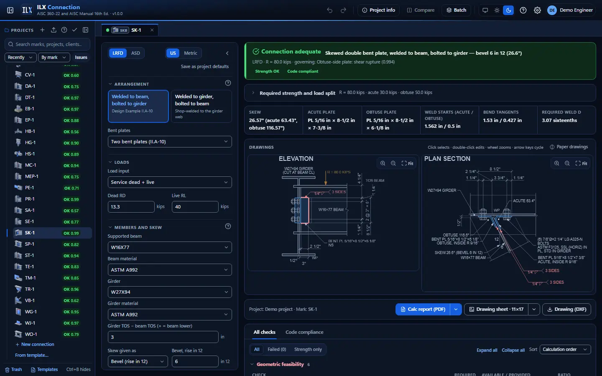Click the undo arrow icon
Viewport: 602px width, 376px height.
click(x=330, y=10)
